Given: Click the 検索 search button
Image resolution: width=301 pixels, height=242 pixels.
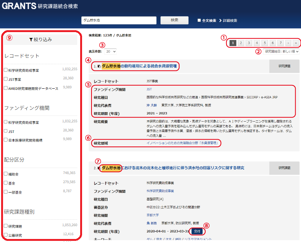Looking at the screenshot, I should pyautogui.click(x=174, y=20).
